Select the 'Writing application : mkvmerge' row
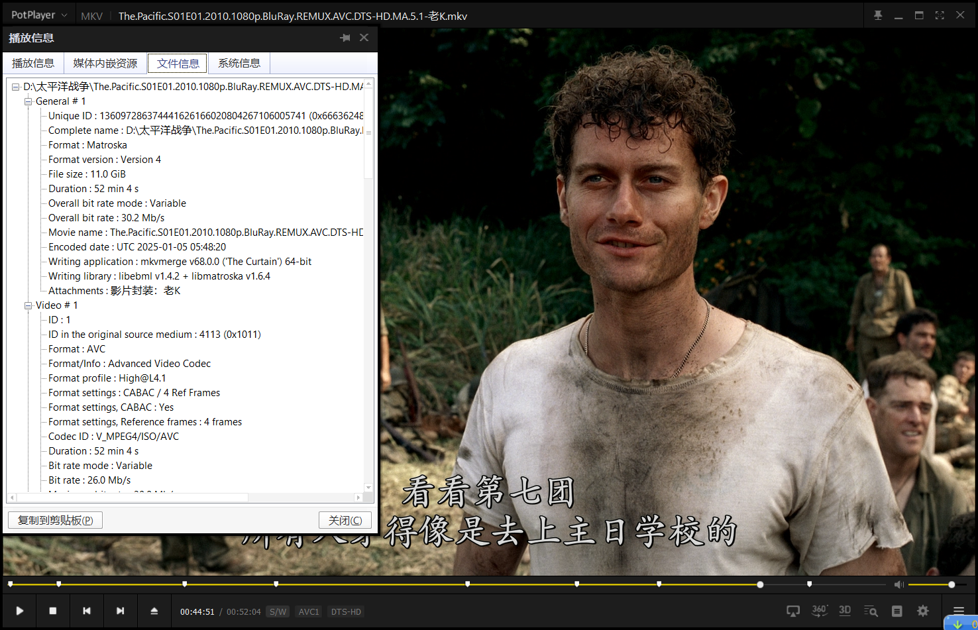This screenshot has width=978, height=630. [180, 262]
